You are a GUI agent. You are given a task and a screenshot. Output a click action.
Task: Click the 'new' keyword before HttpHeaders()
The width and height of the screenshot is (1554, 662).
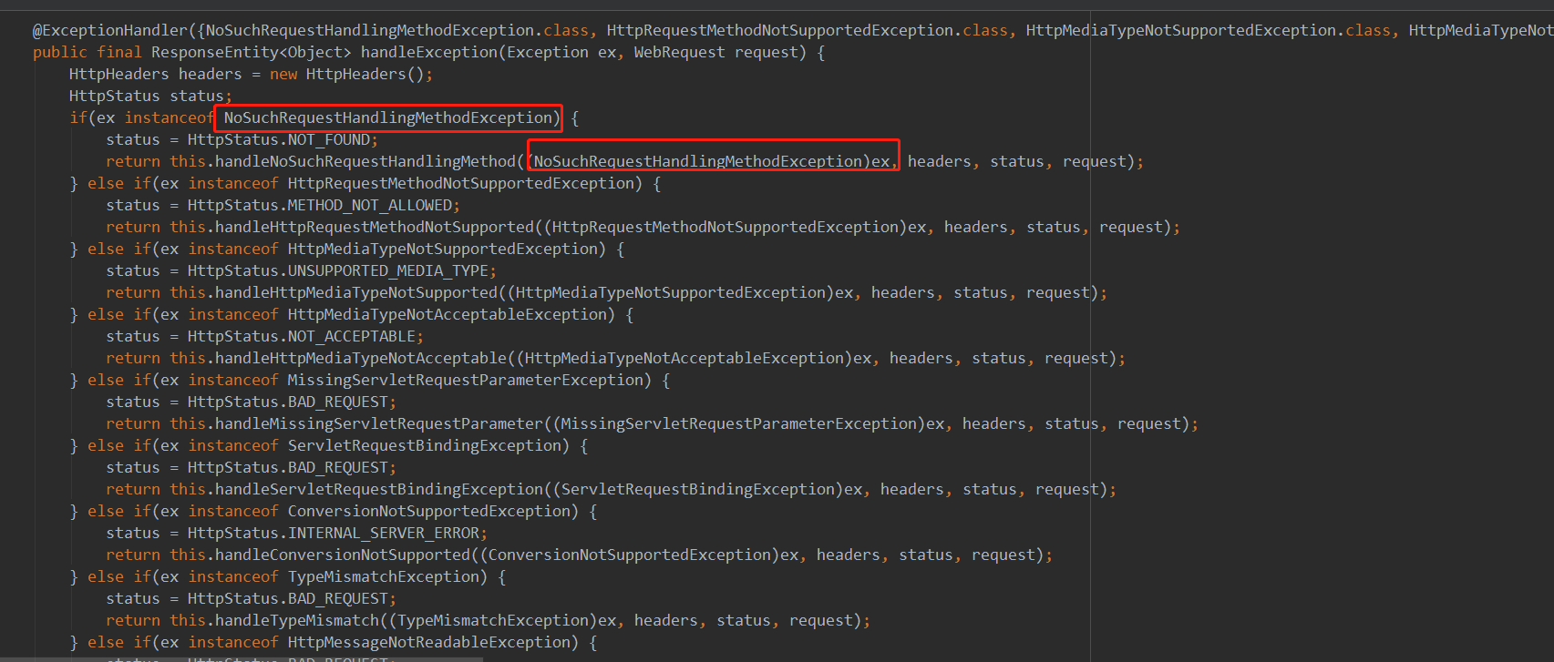283,74
